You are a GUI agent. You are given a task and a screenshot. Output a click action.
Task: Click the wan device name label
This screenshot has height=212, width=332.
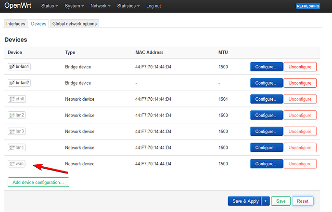click(x=19, y=164)
